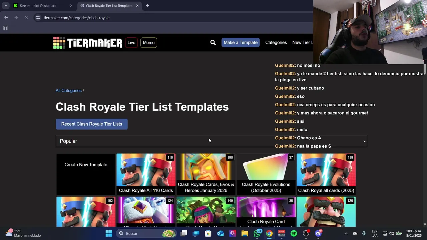The width and height of the screenshot is (427, 240).
Task: Open the clock and date panel
Action: 414,233
